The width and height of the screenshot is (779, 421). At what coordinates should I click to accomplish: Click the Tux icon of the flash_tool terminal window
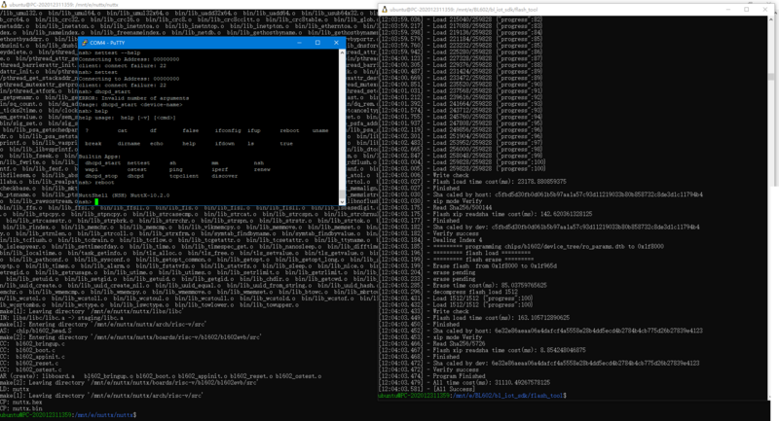pos(384,9)
